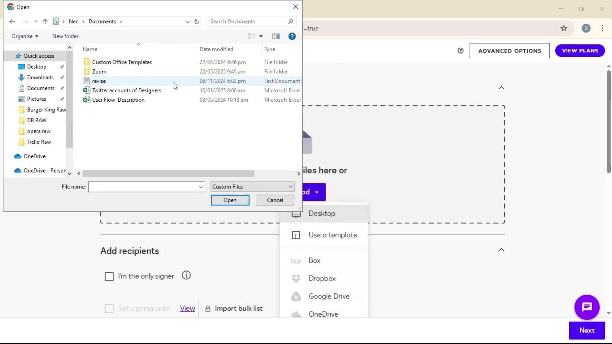Open the Organise menu
The image size is (612, 344).
pos(25,36)
